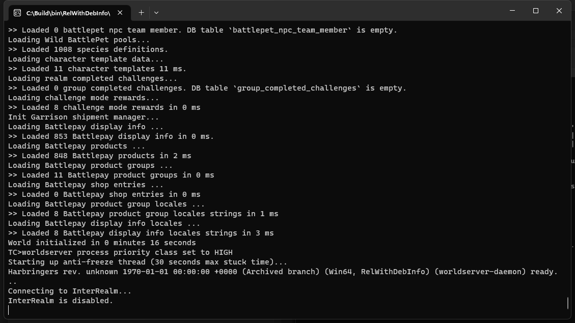The image size is (575, 323).
Task: Open a new terminal tab with plus
Action: (141, 13)
